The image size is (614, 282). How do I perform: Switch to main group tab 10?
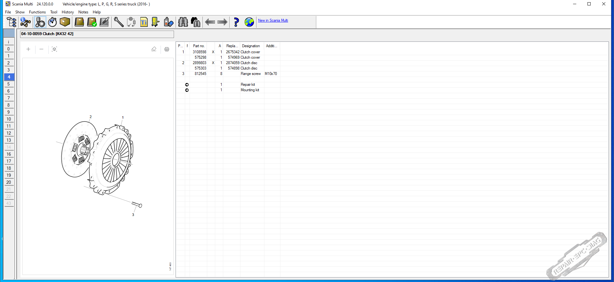coord(9,119)
